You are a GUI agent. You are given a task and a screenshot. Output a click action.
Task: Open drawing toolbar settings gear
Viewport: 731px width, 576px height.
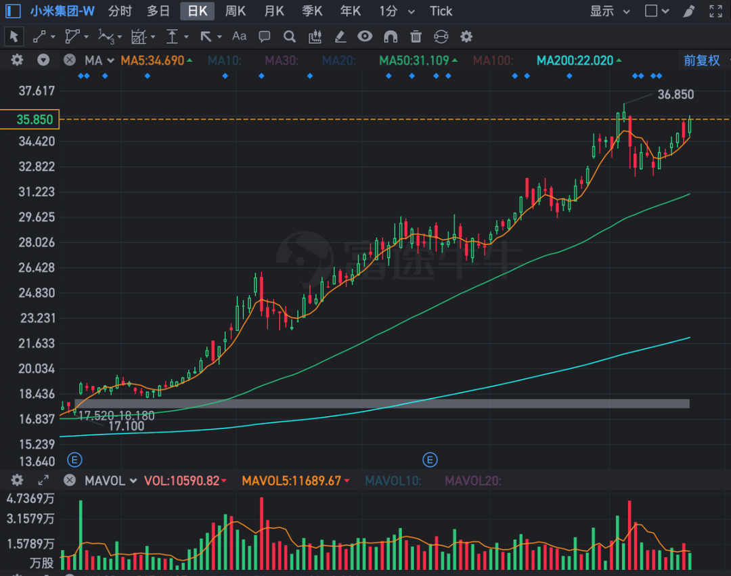(x=466, y=37)
